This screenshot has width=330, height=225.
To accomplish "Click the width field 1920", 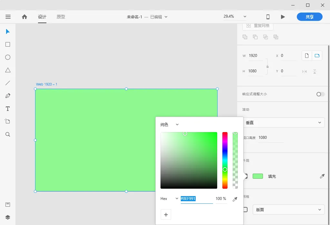I will (256, 56).
